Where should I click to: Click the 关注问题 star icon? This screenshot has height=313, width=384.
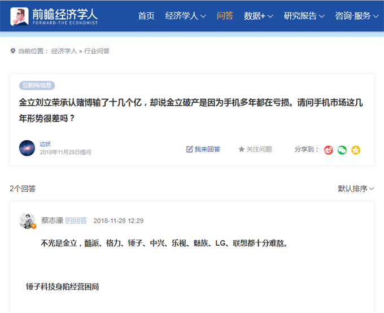[x=242, y=149]
